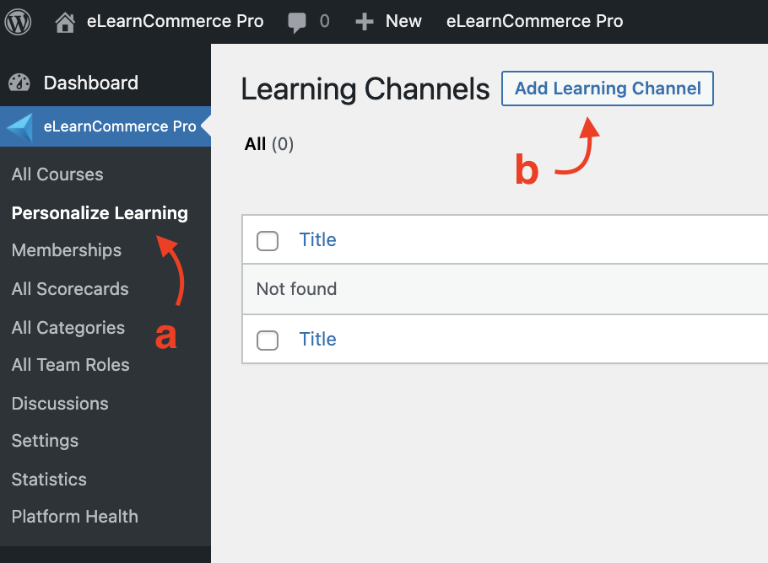Click the plus New icon

[364, 22]
